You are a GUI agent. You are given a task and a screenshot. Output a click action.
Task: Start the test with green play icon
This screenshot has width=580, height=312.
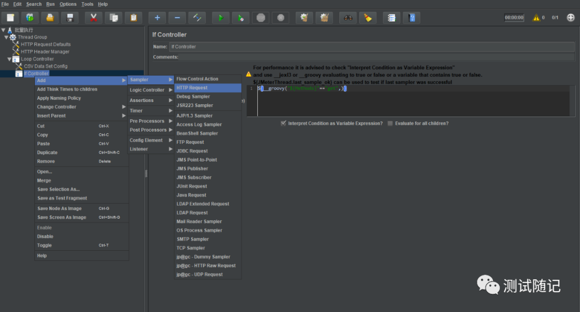pos(221,18)
